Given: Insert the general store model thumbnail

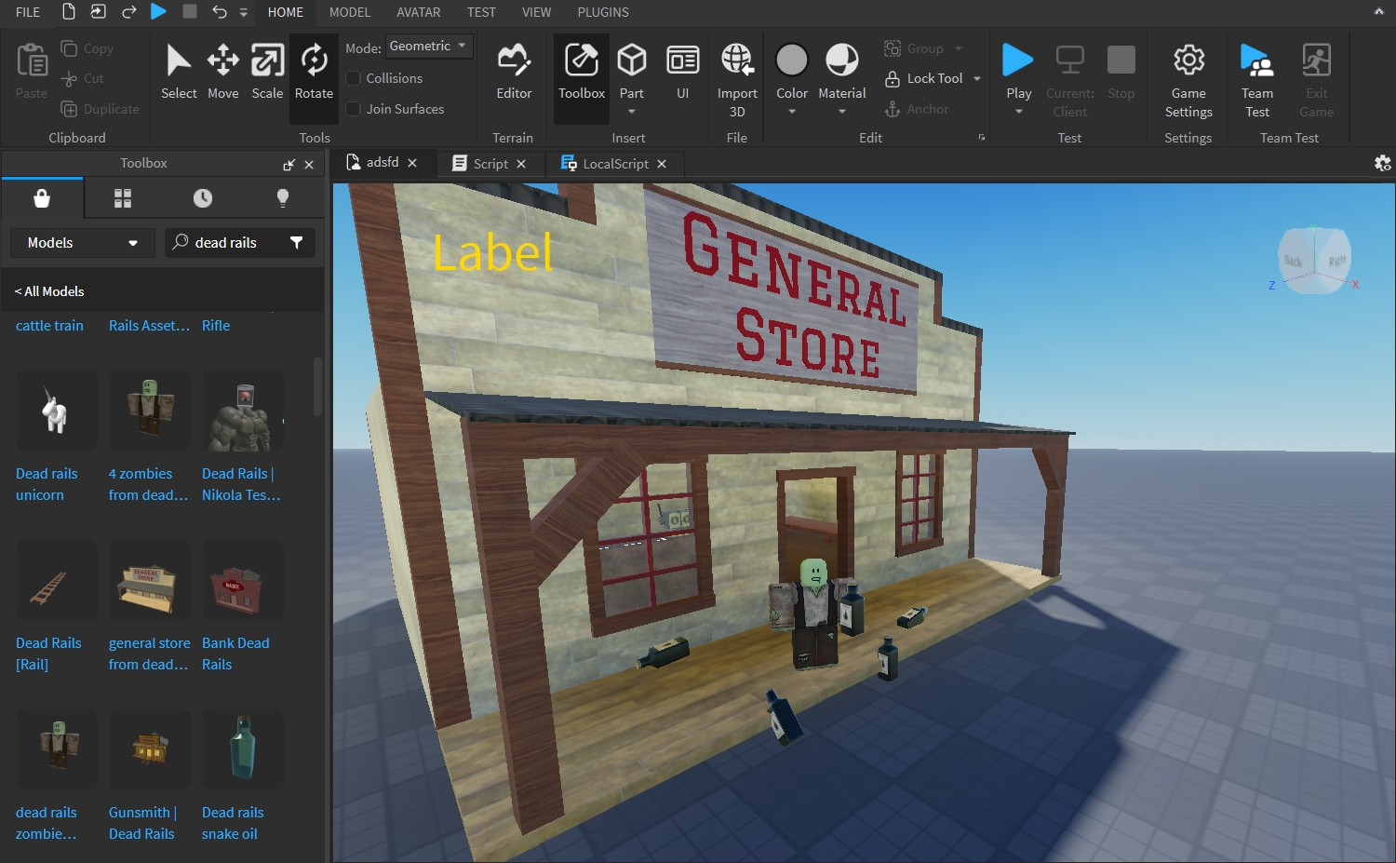Looking at the screenshot, I should pyautogui.click(x=150, y=580).
